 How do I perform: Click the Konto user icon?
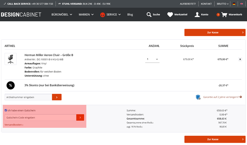[197, 14]
